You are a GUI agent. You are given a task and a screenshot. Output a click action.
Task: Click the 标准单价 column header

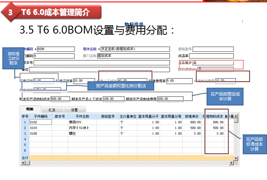(x=192, y=117)
